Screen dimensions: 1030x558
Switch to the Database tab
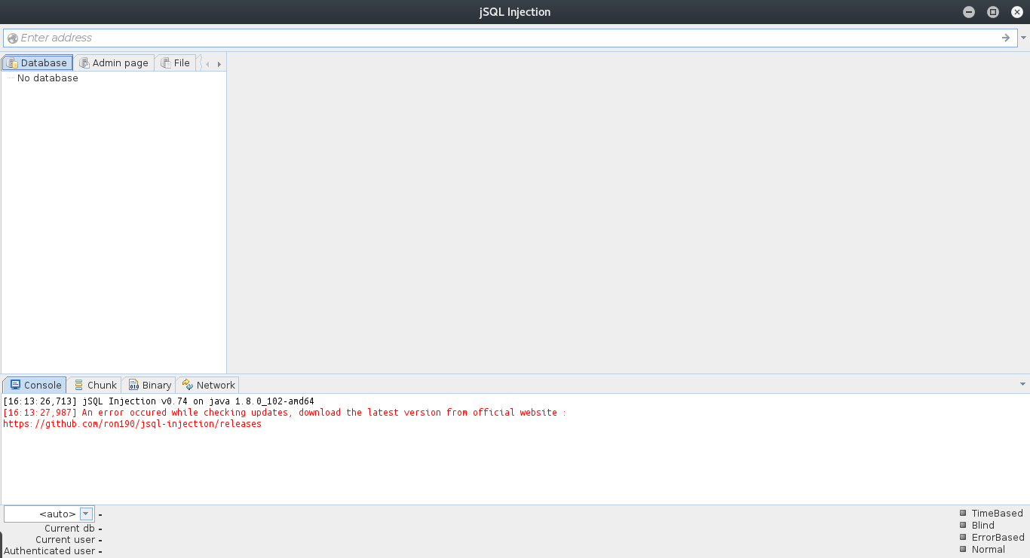coord(37,63)
